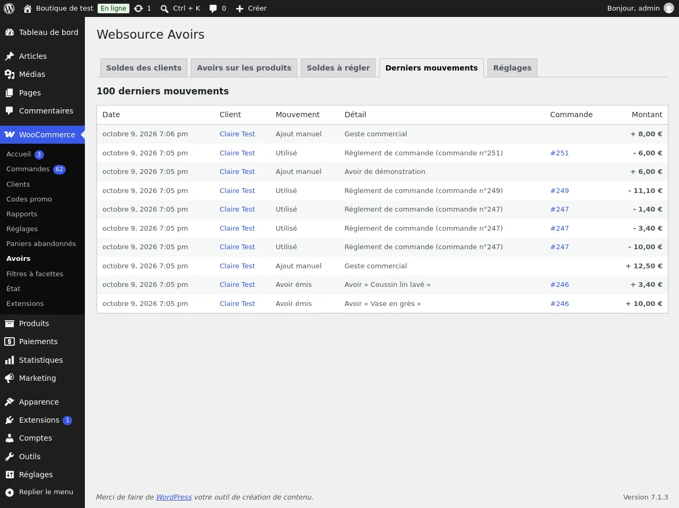Screen dimensions: 679x508
Task: Open order link #249
Action: coord(560,190)
